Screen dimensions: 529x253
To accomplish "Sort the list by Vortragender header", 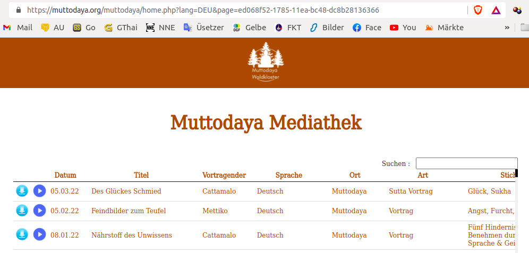I will click(224, 175).
